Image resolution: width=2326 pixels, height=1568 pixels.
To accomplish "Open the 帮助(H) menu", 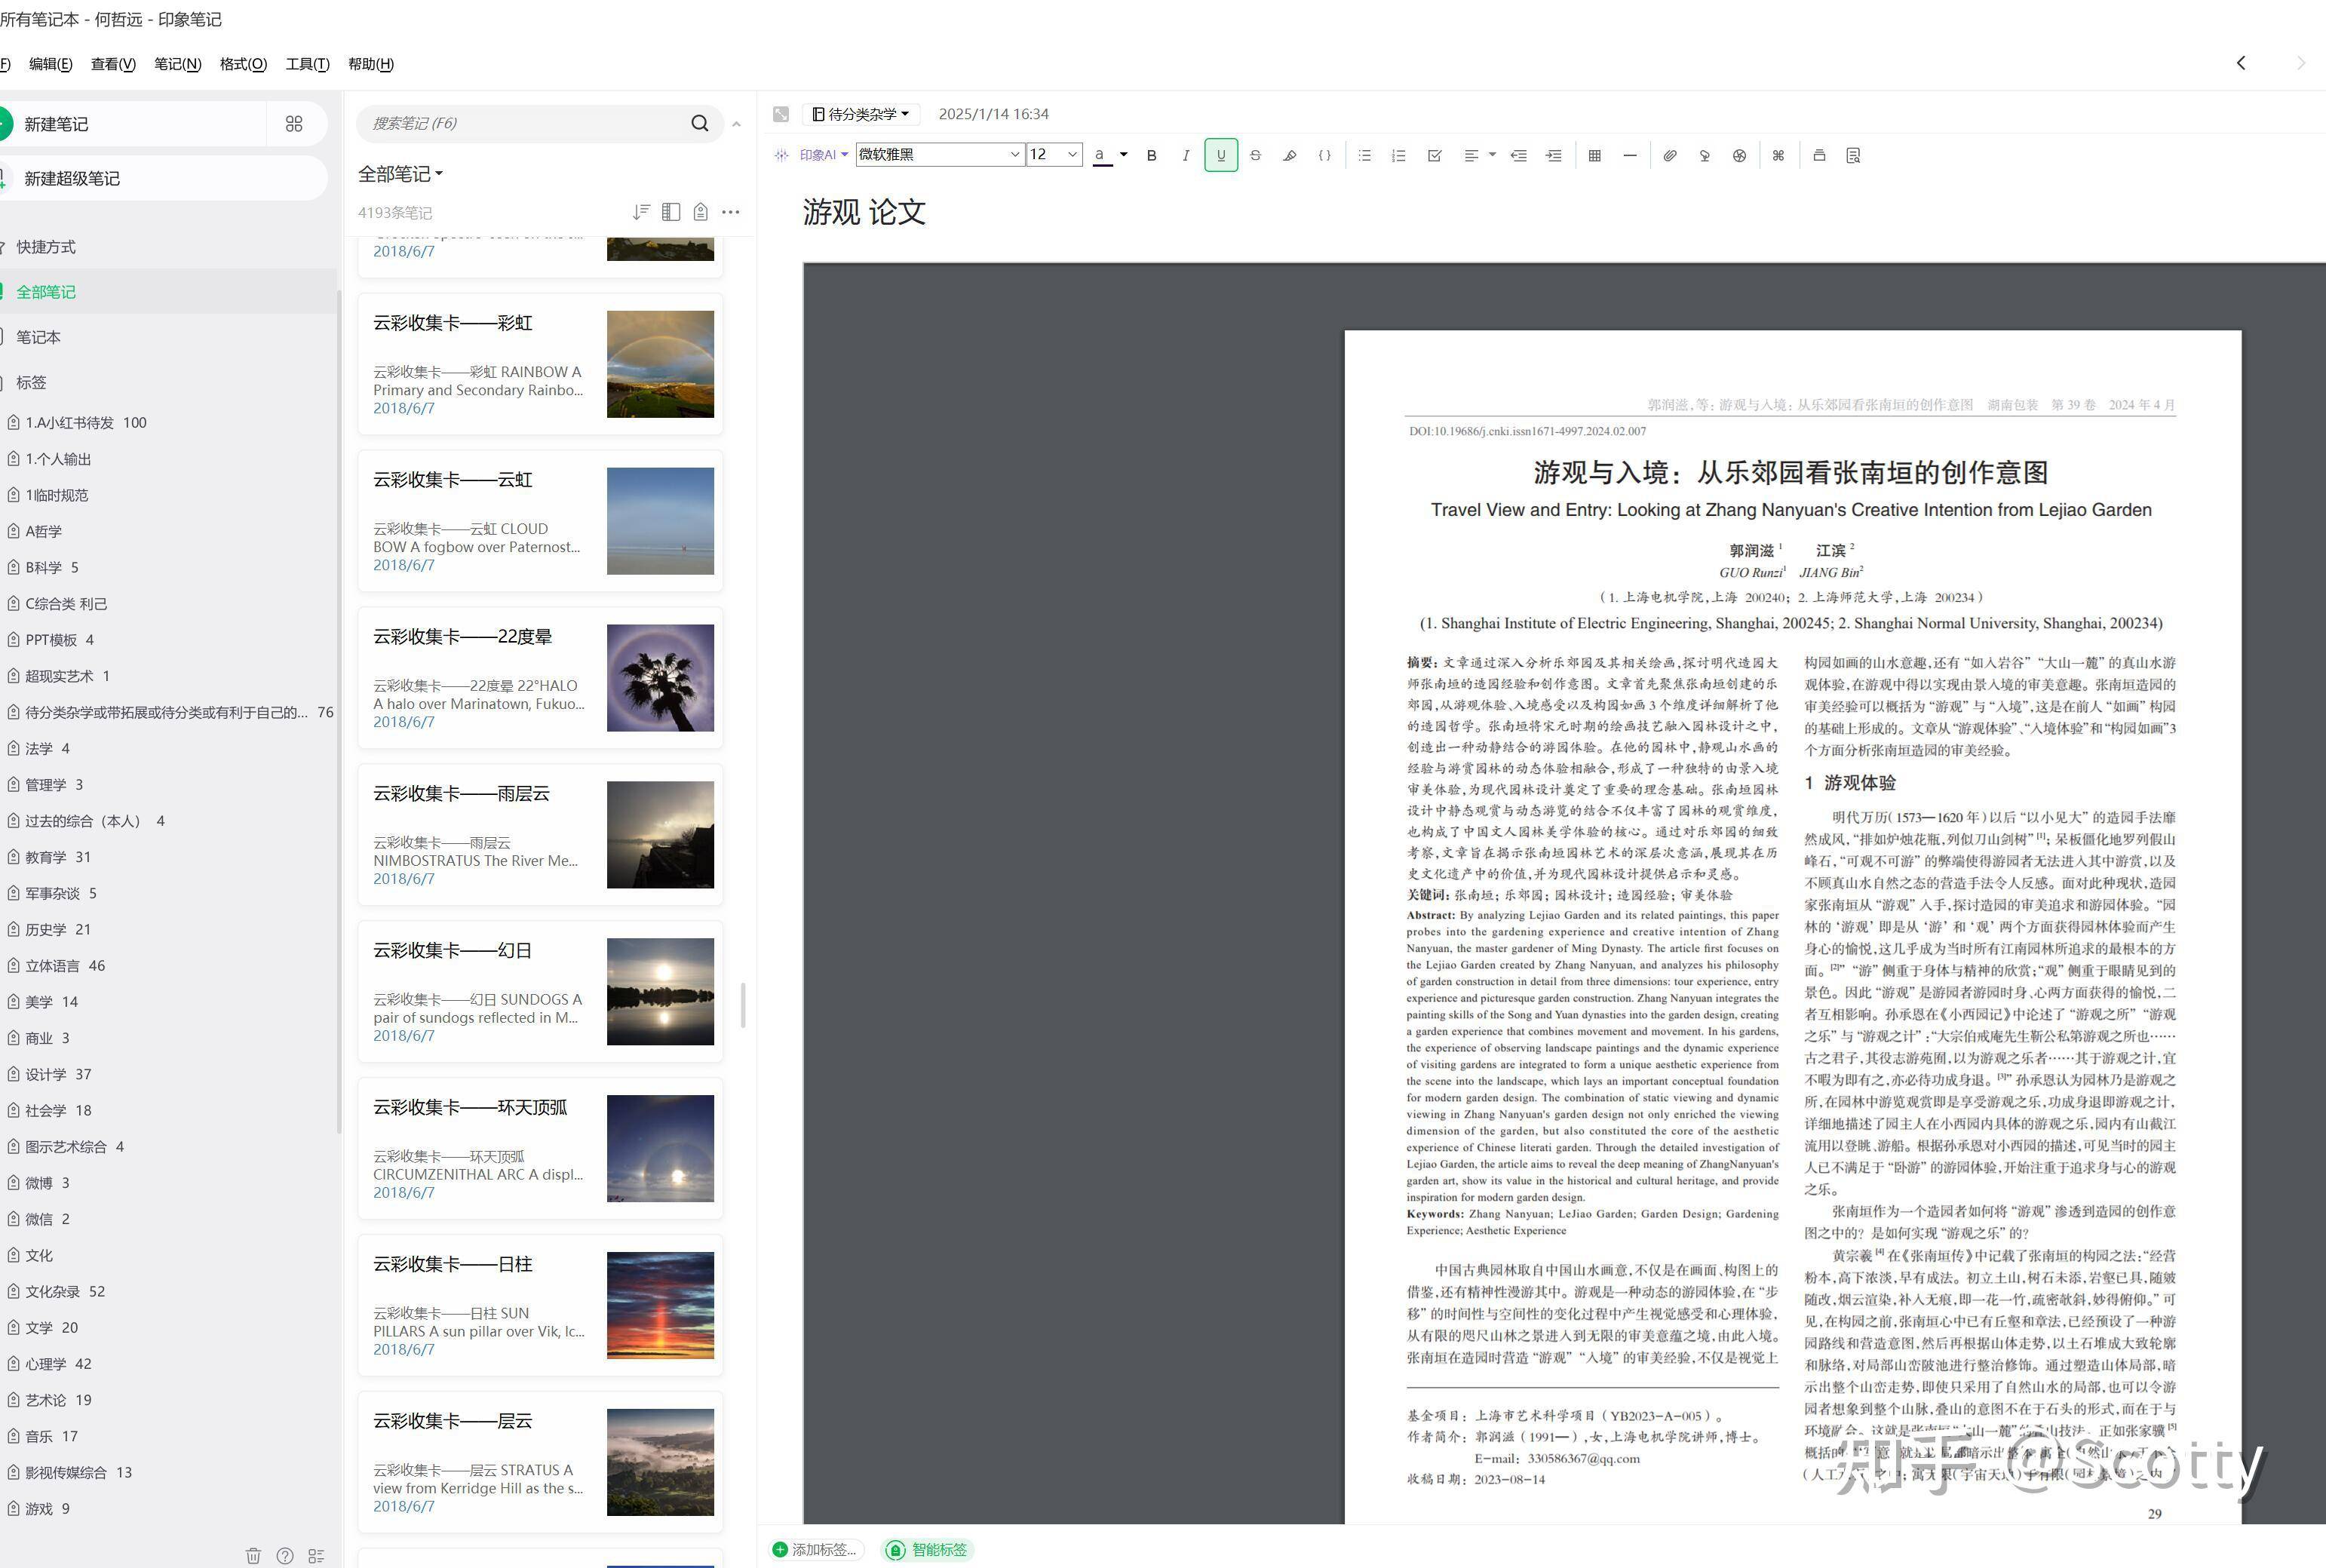I will point(370,64).
